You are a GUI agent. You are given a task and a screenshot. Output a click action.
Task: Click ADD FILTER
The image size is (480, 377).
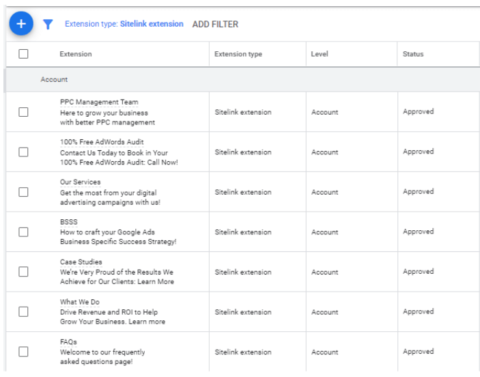(215, 24)
